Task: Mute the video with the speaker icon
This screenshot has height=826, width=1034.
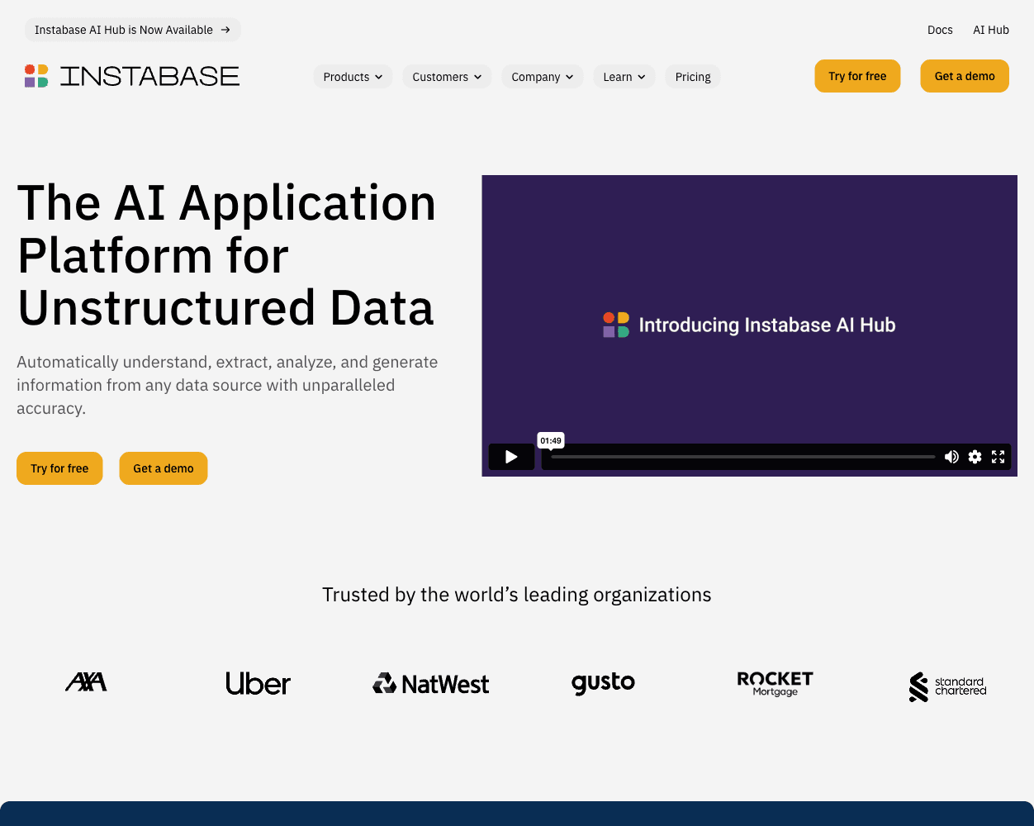Action: click(x=951, y=457)
